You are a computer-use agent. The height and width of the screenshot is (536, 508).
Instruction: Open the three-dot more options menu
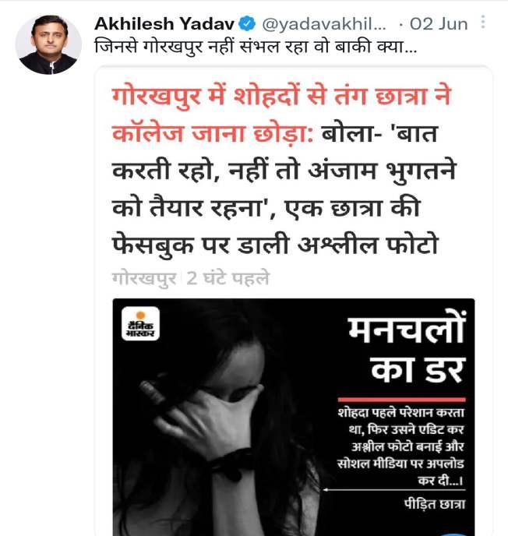pos(483,22)
